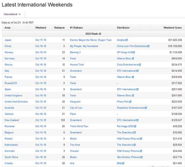Open the Germany area link
185x167 pixels.
[x=10, y=58]
